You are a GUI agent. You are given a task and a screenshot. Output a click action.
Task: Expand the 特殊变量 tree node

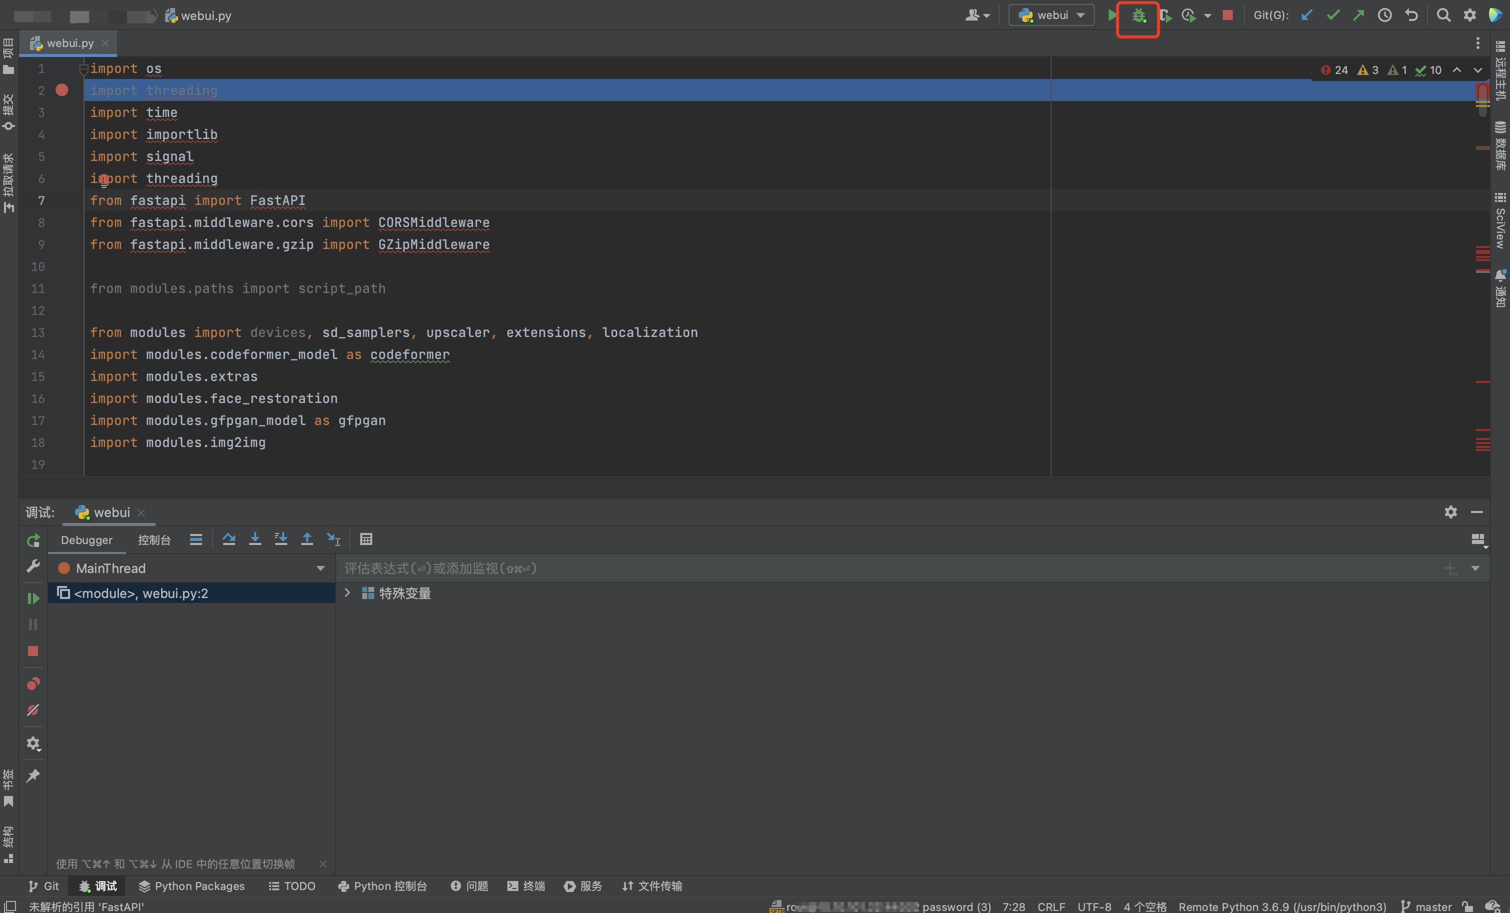[347, 592]
